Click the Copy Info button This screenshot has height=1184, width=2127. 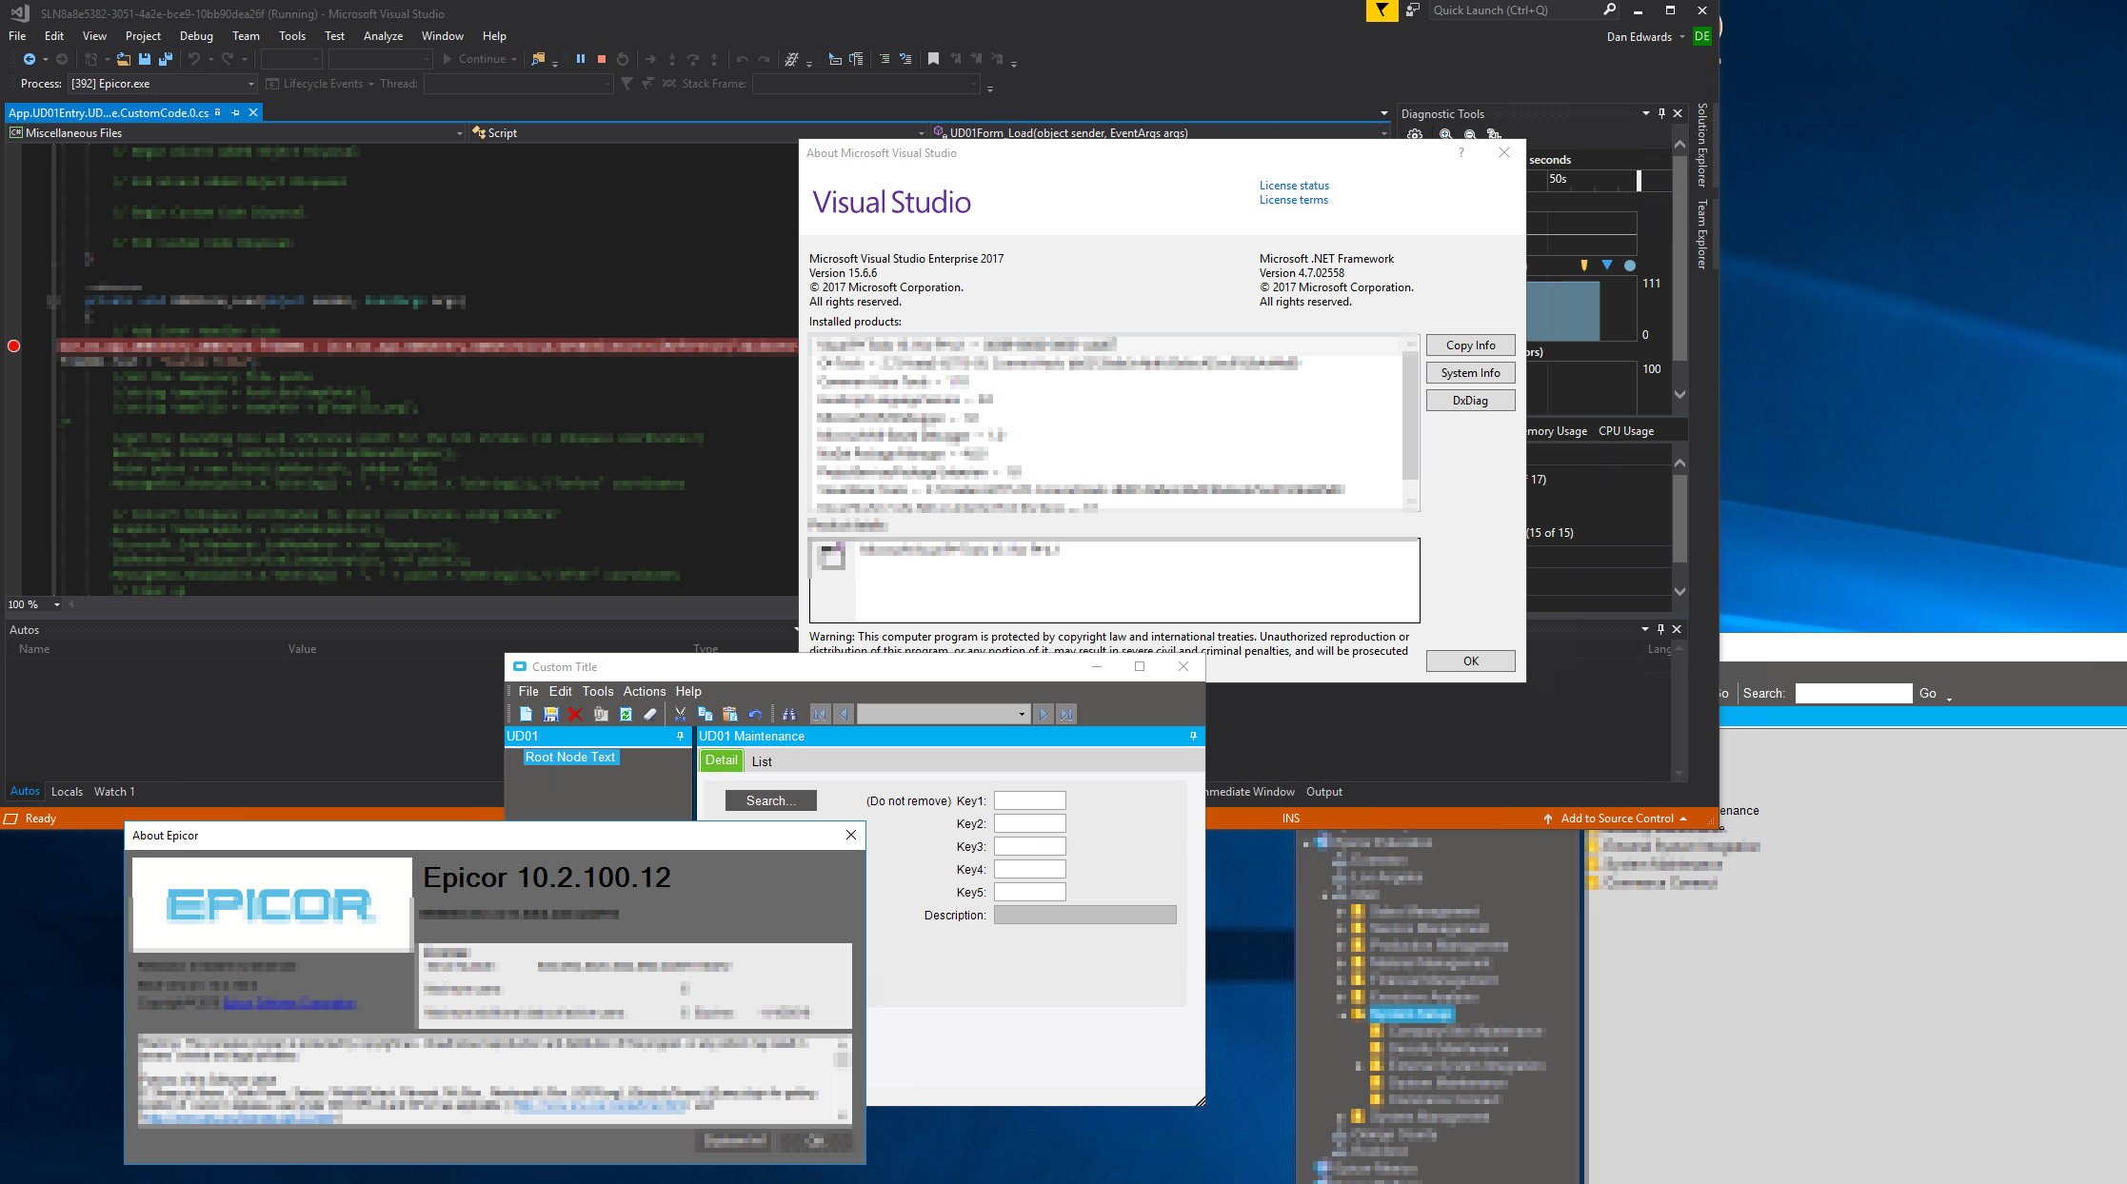(1470, 345)
